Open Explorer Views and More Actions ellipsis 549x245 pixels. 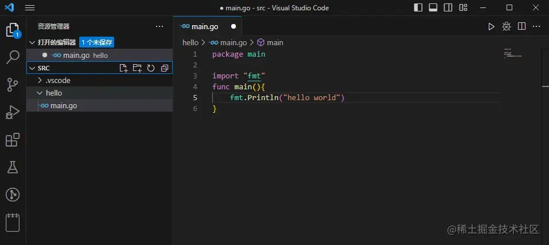159,26
